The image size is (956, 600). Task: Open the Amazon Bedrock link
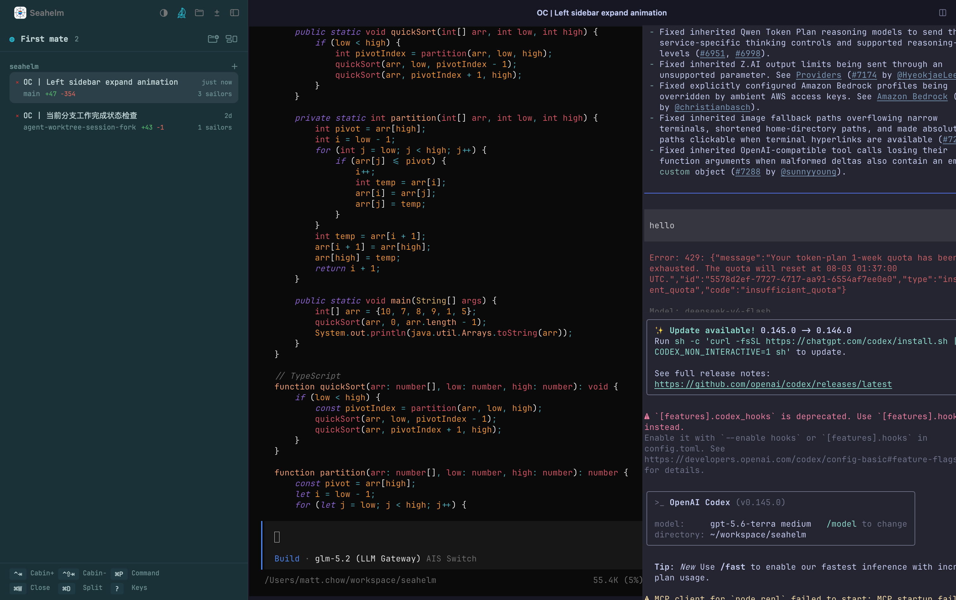[x=912, y=96]
